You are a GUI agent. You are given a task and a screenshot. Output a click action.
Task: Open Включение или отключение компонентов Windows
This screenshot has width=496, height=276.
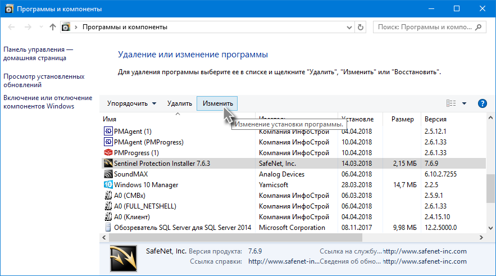pos(48,102)
